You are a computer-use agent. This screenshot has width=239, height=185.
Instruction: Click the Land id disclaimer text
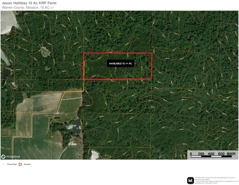pyautogui.click(x=216, y=180)
